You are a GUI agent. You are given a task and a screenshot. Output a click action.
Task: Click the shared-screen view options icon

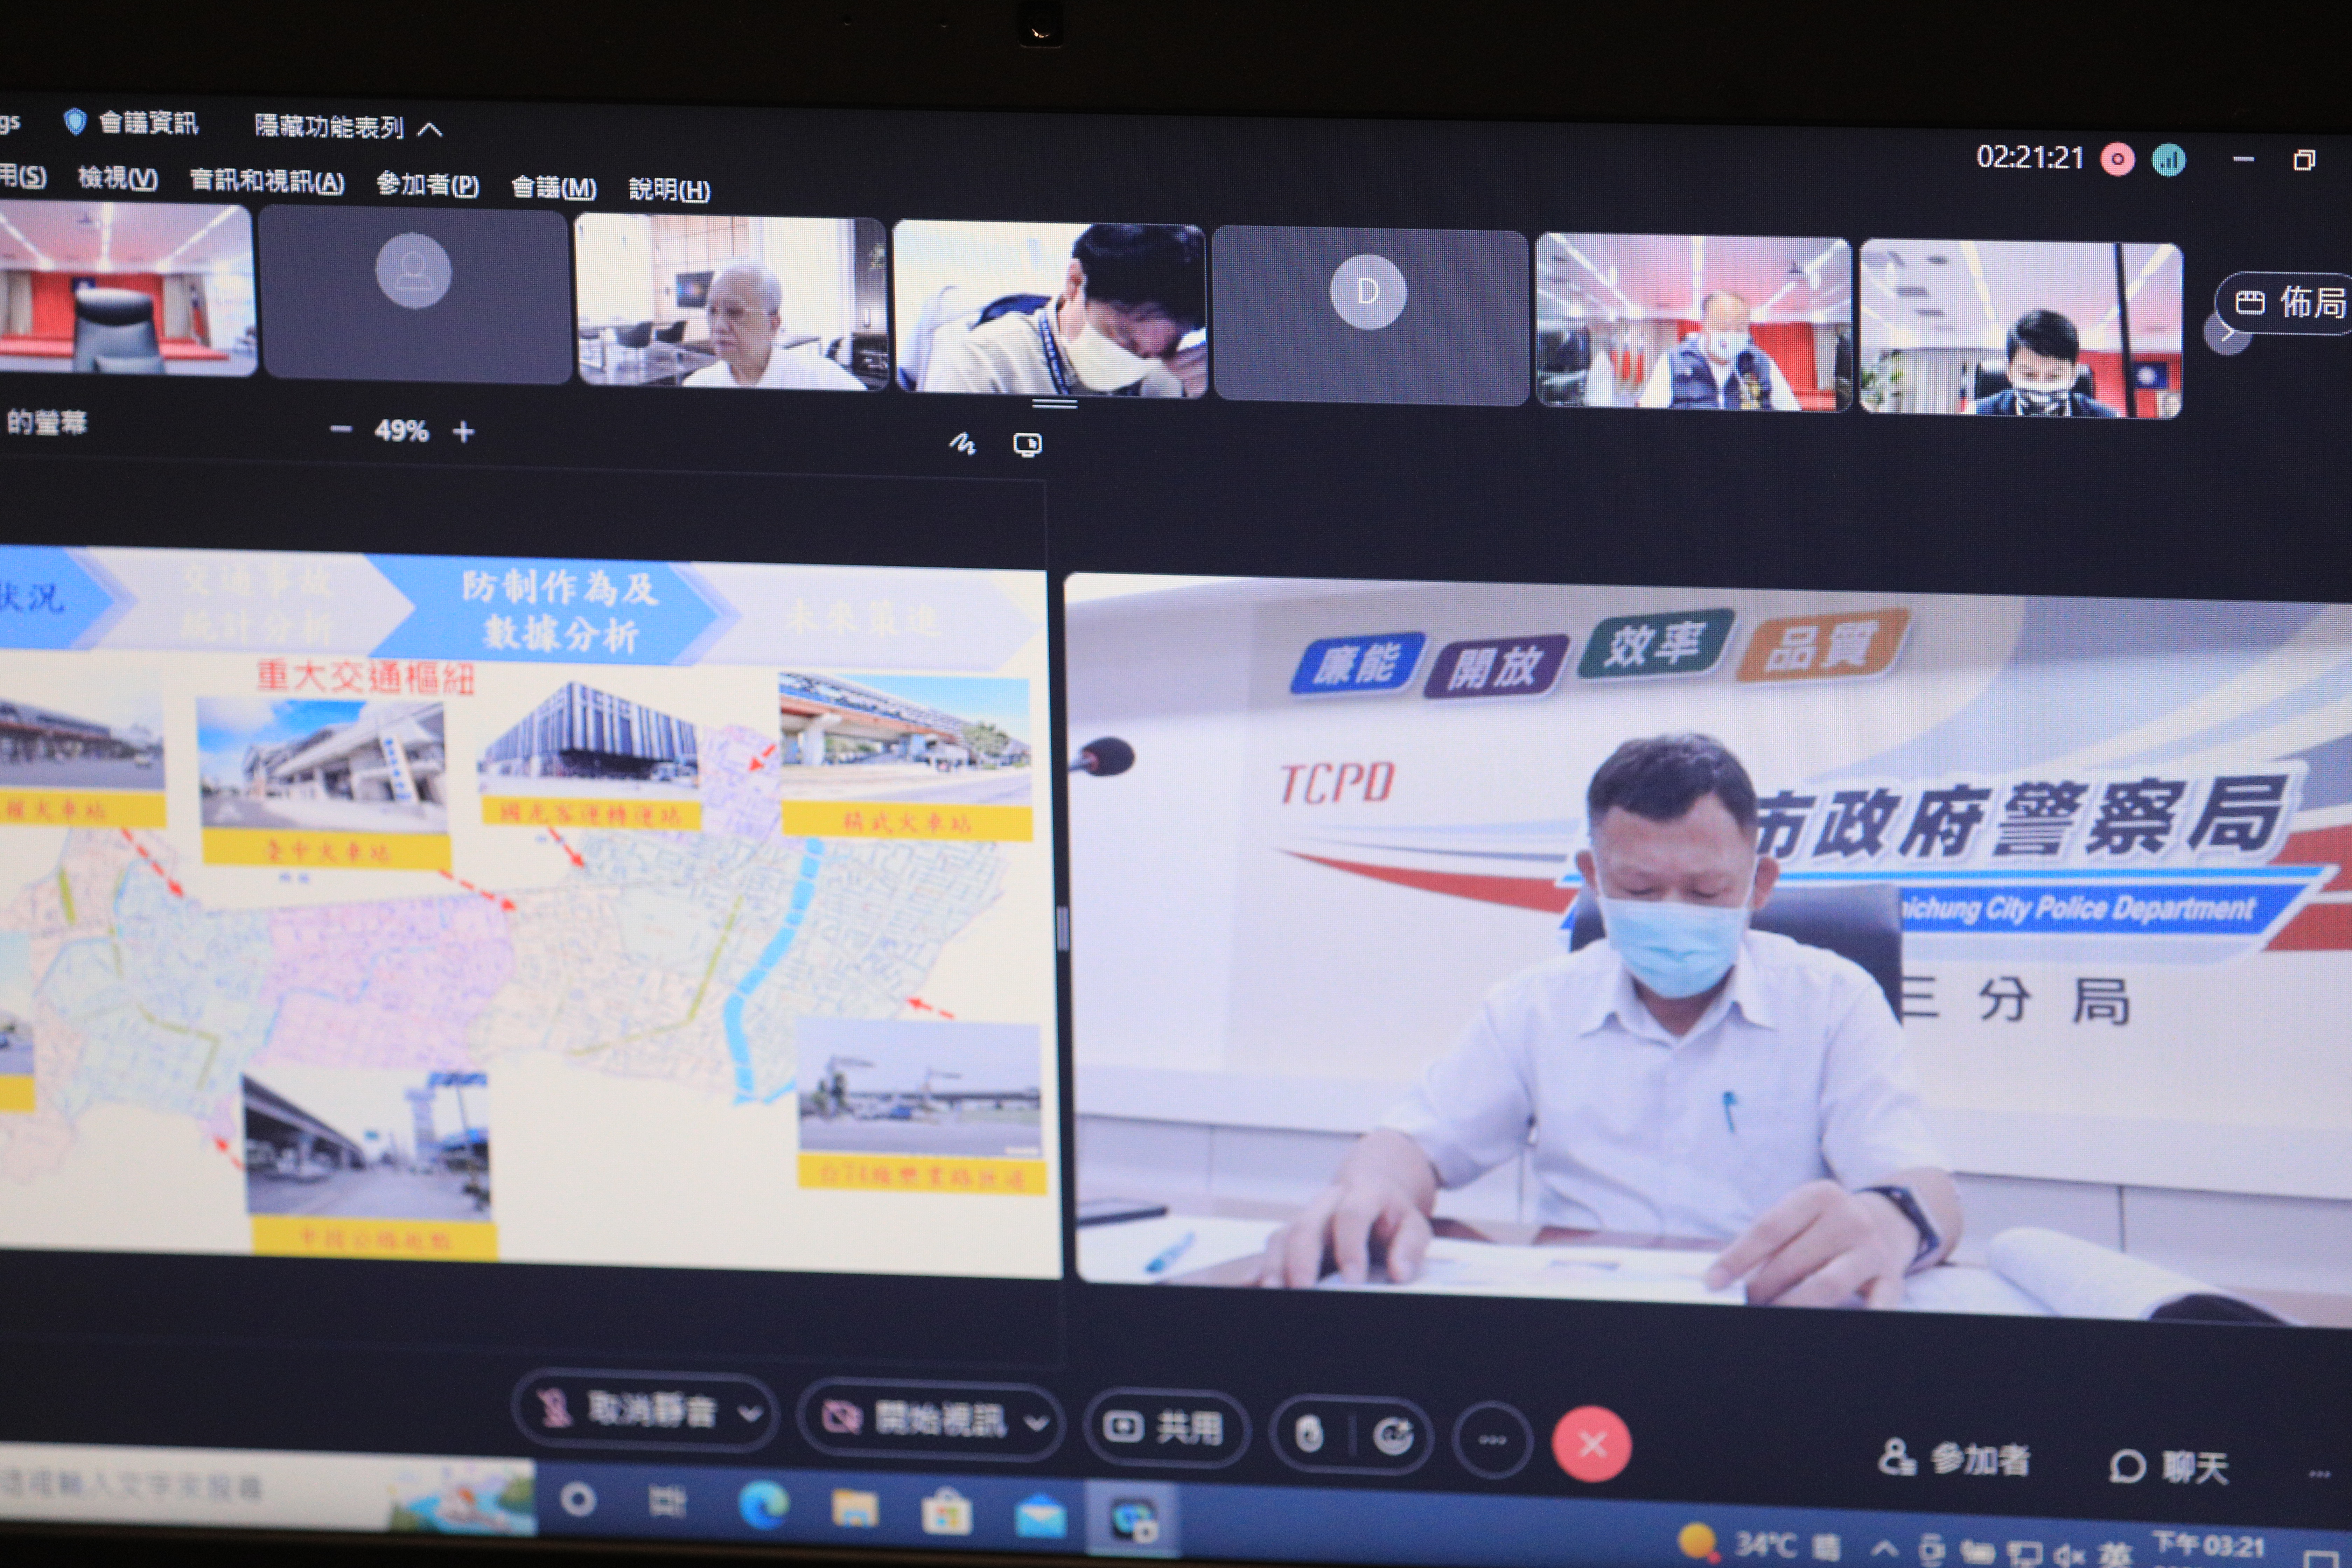1027,445
